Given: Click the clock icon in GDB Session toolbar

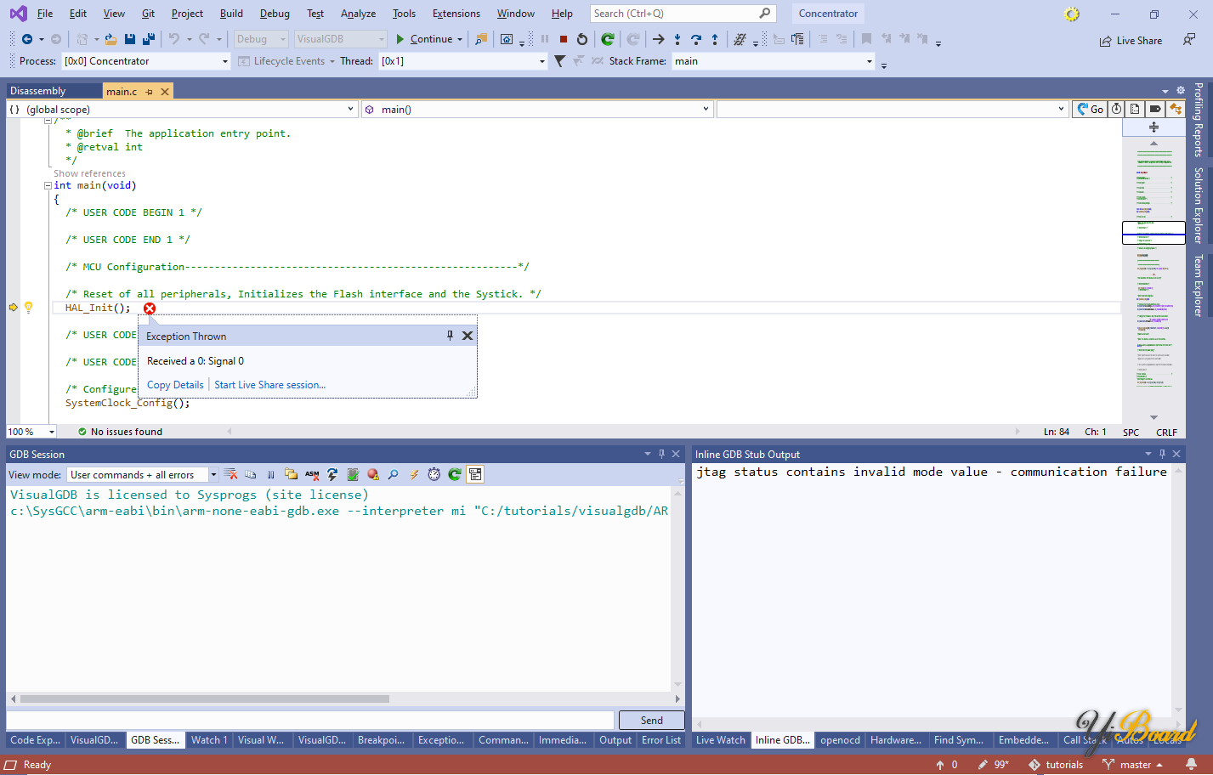Looking at the screenshot, I should point(434,474).
